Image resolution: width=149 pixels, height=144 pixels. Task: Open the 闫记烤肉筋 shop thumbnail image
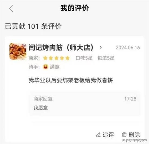pyautogui.click(x=18, y=51)
